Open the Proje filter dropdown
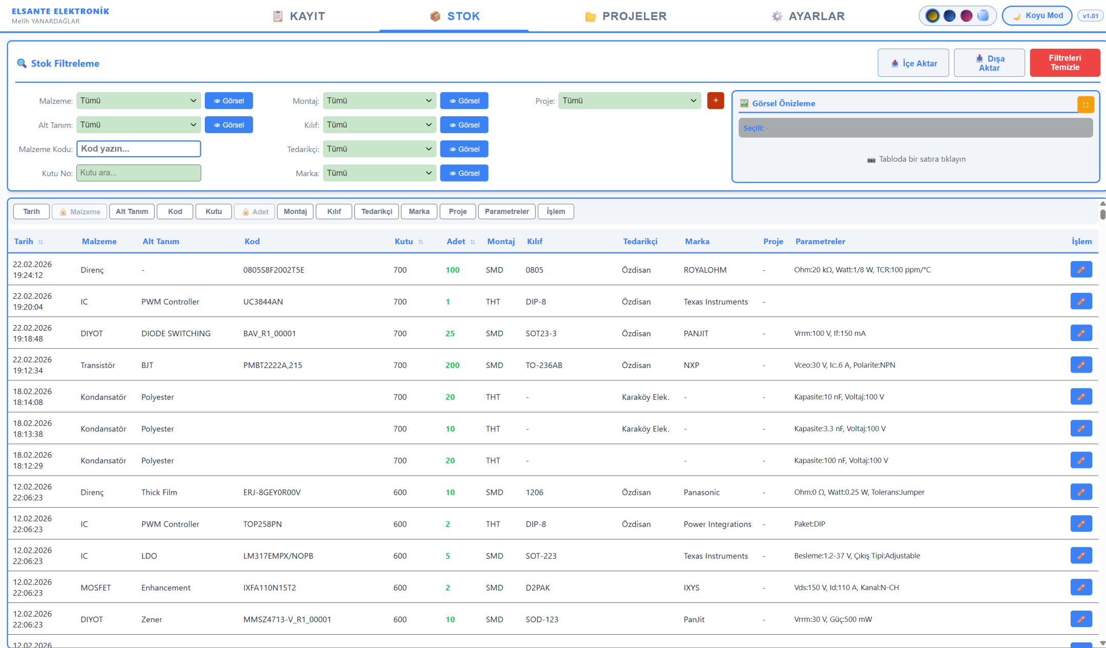 coord(629,101)
